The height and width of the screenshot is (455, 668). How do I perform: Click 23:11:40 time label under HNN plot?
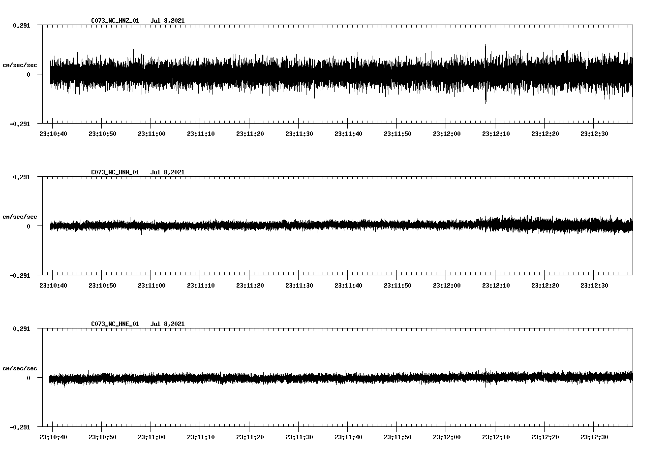(x=348, y=285)
